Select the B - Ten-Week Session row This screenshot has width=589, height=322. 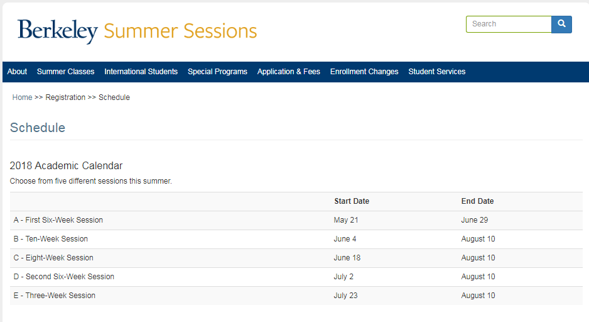tap(296, 239)
